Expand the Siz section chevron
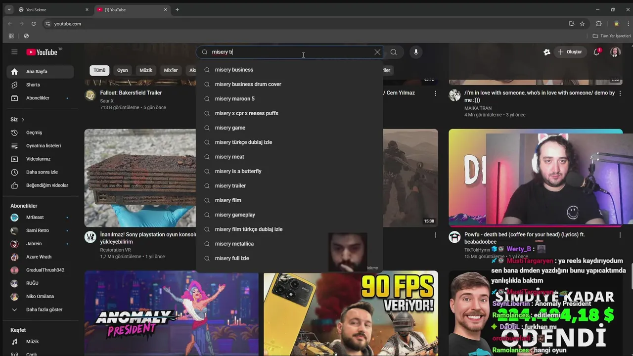The image size is (633, 356). 23,120
